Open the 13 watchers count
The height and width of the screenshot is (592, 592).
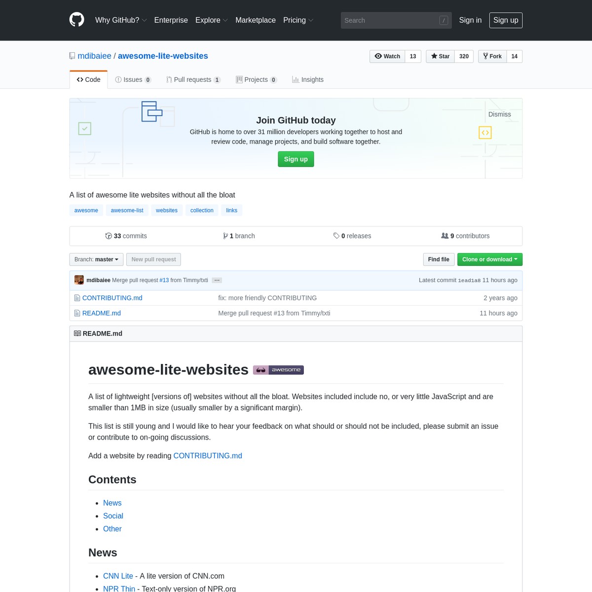[x=413, y=56]
